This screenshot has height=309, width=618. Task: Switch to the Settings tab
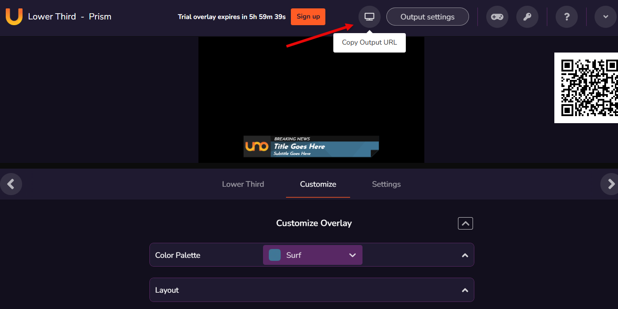pyautogui.click(x=386, y=184)
